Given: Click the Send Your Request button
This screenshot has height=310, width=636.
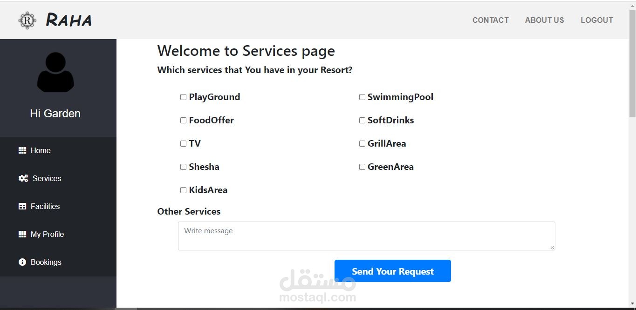Looking at the screenshot, I should 392,271.
